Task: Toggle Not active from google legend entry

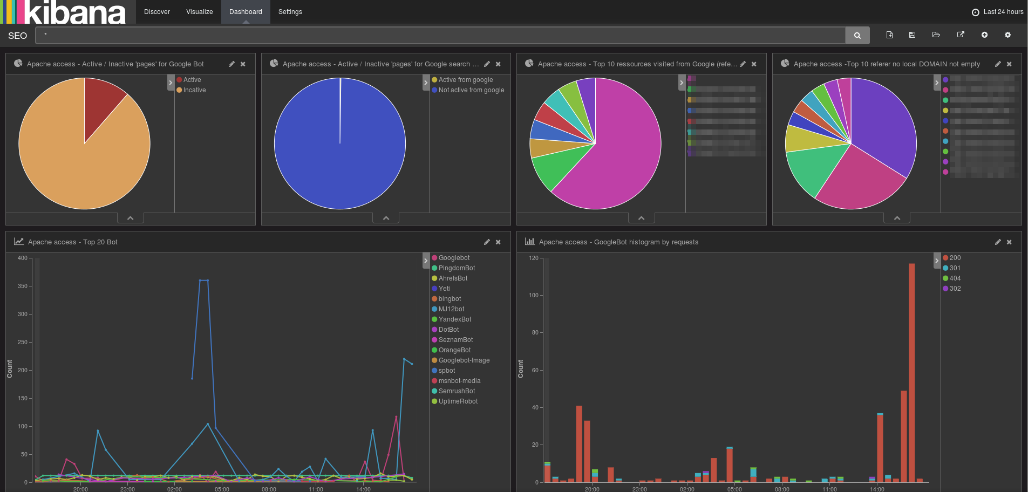Action: [x=468, y=90]
